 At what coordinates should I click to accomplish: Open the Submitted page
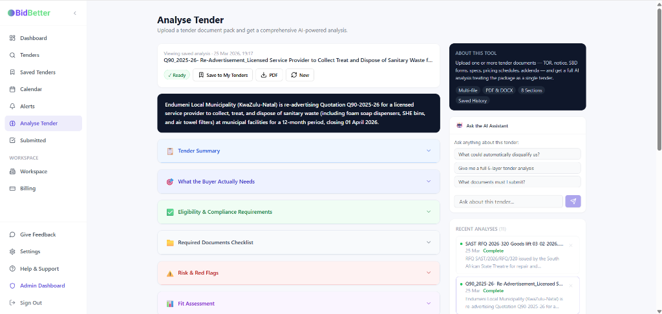click(x=43, y=140)
